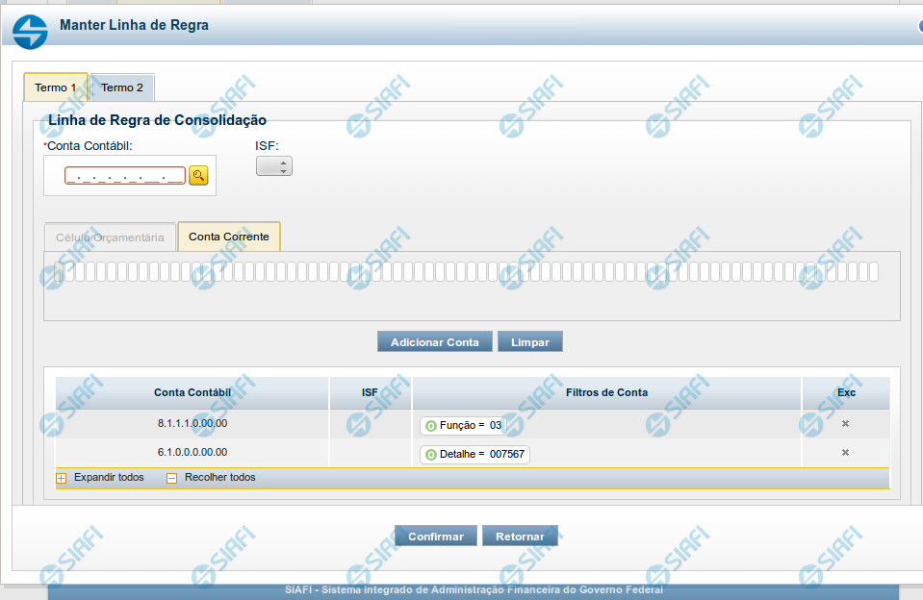The height and width of the screenshot is (600, 923).
Task: Click the plus icon beside Expandir todos
Action: pos(62,478)
